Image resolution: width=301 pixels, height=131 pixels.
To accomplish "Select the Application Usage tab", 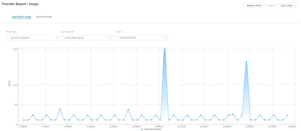I will click(21, 17).
